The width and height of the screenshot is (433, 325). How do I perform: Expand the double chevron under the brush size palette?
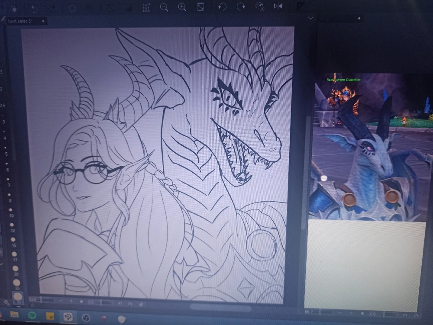[x=32, y=306]
